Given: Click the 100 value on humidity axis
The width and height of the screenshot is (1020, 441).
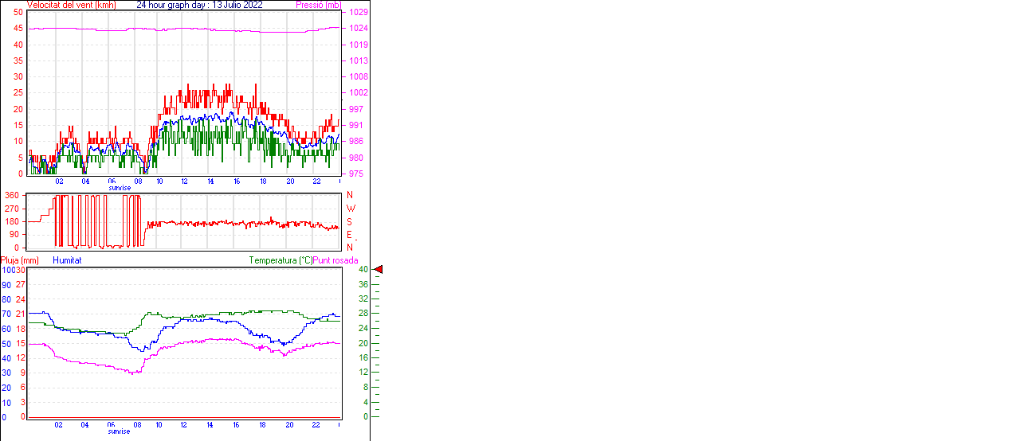Looking at the screenshot, I should [x=6, y=270].
